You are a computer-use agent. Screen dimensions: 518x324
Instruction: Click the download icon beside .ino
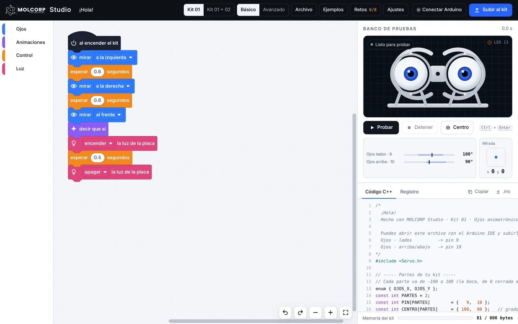(498, 192)
